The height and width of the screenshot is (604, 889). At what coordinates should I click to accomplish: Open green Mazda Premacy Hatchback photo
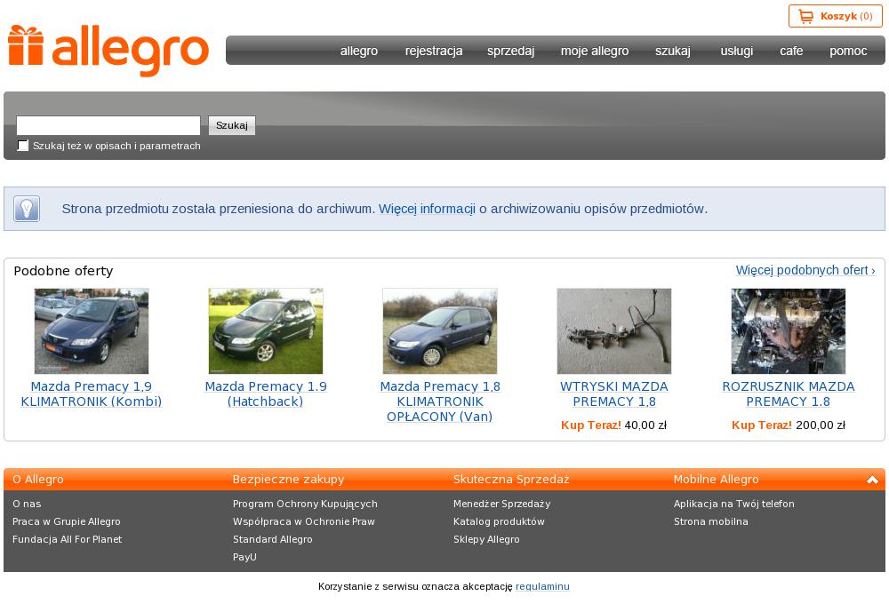266,330
